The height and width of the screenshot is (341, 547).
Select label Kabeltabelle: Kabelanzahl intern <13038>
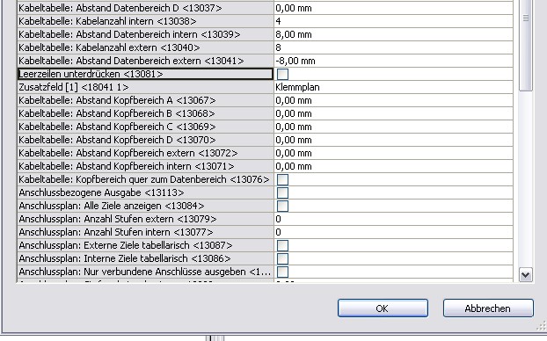pyautogui.click(x=145, y=21)
